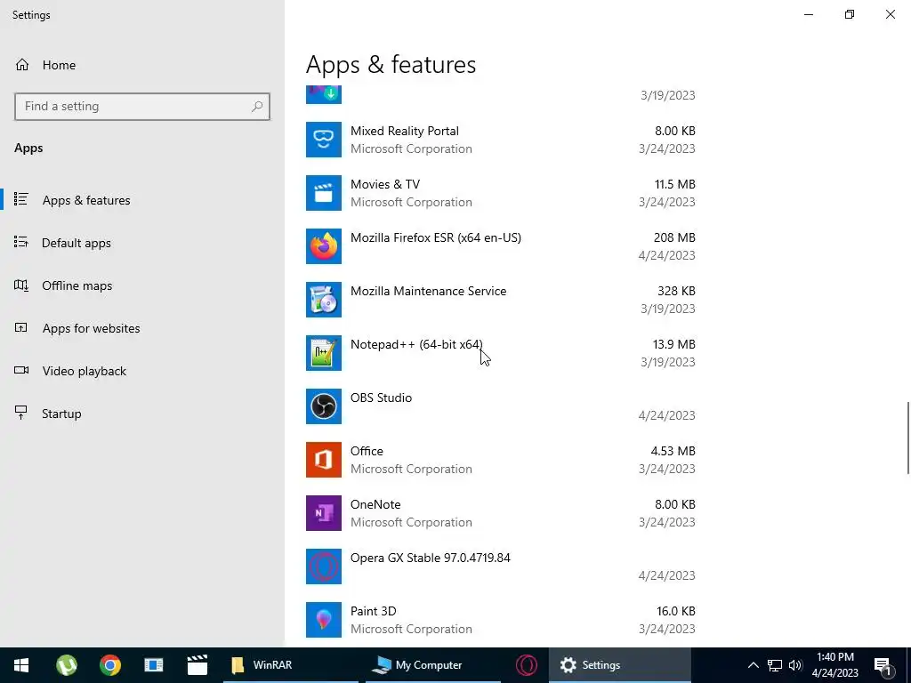The image size is (911, 683).
Task: Show hidden system tray icons
Action: (753, 665)
